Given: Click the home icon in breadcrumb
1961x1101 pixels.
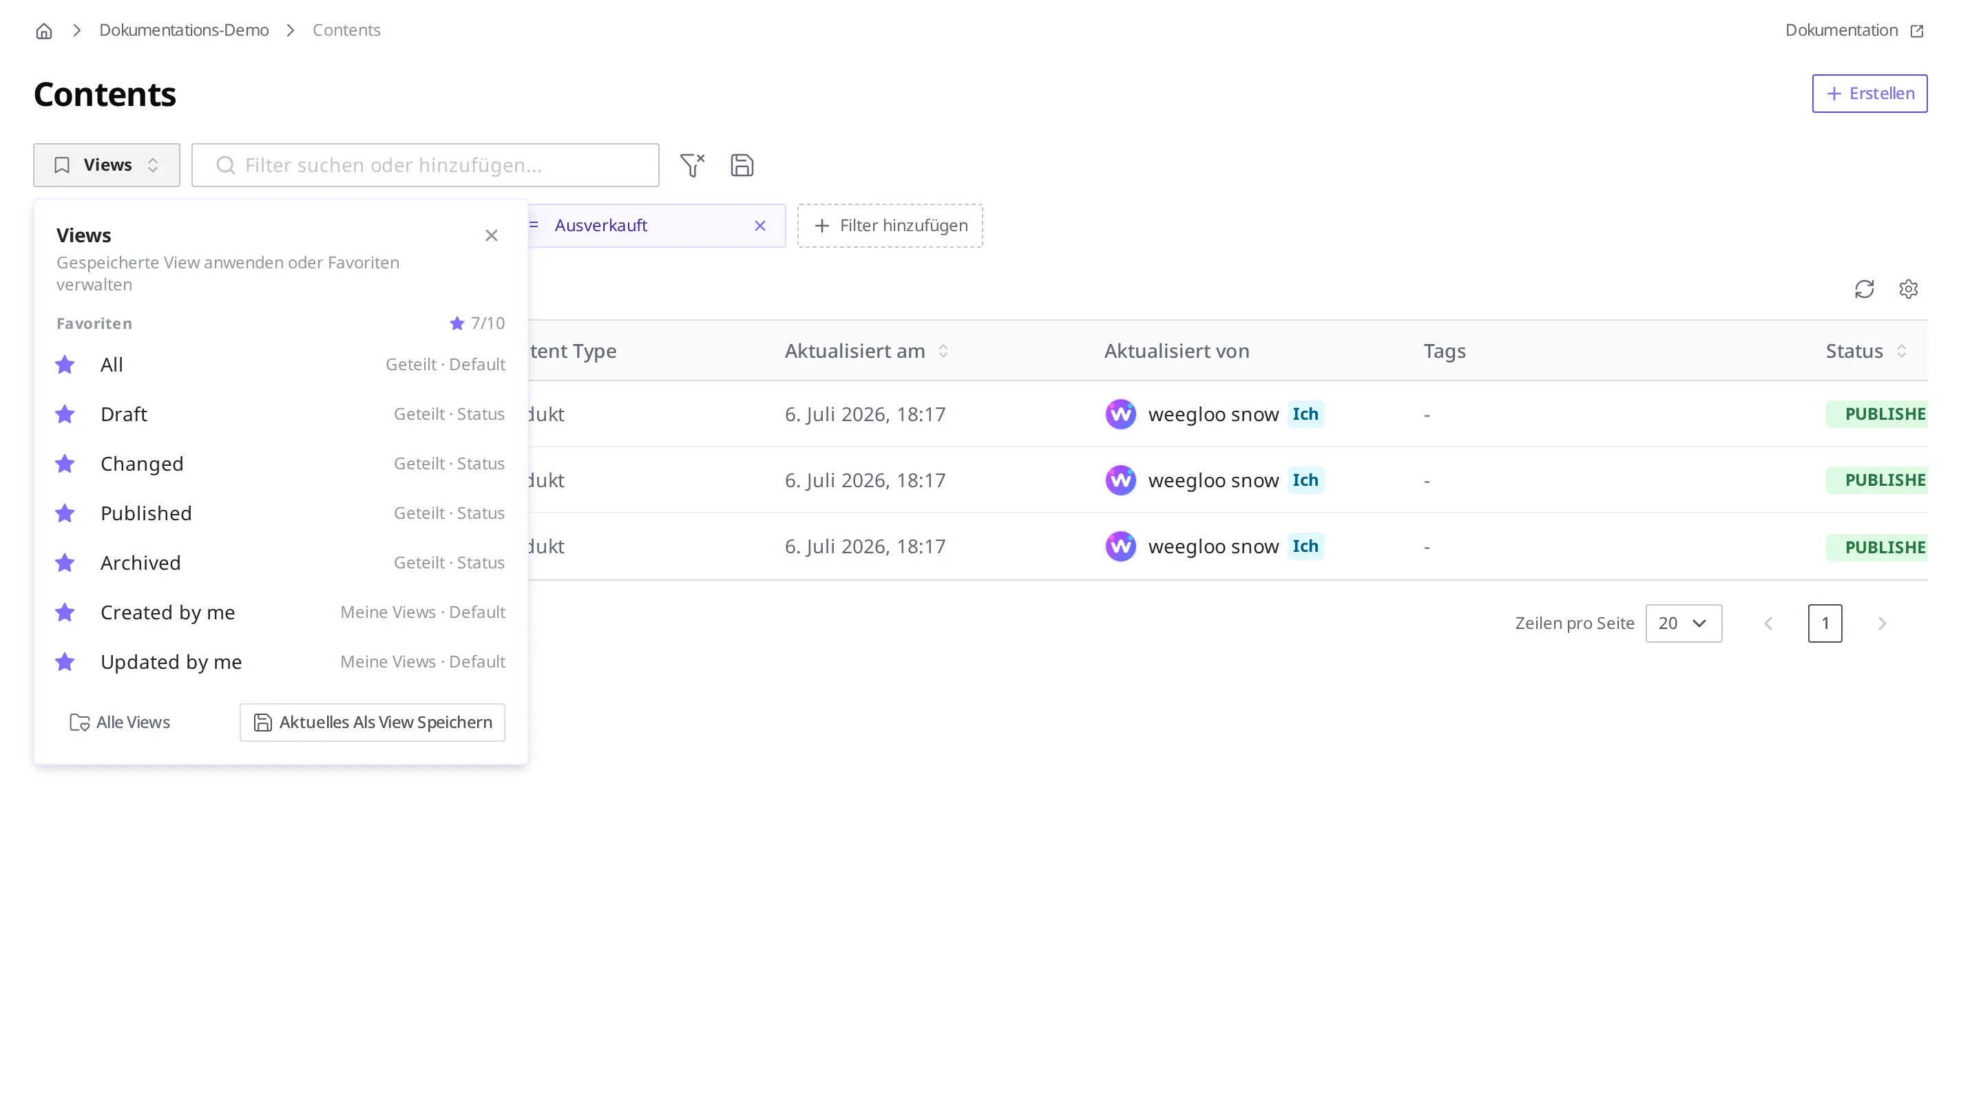Looking at the screenshot, I should click(x=44, y=30).
